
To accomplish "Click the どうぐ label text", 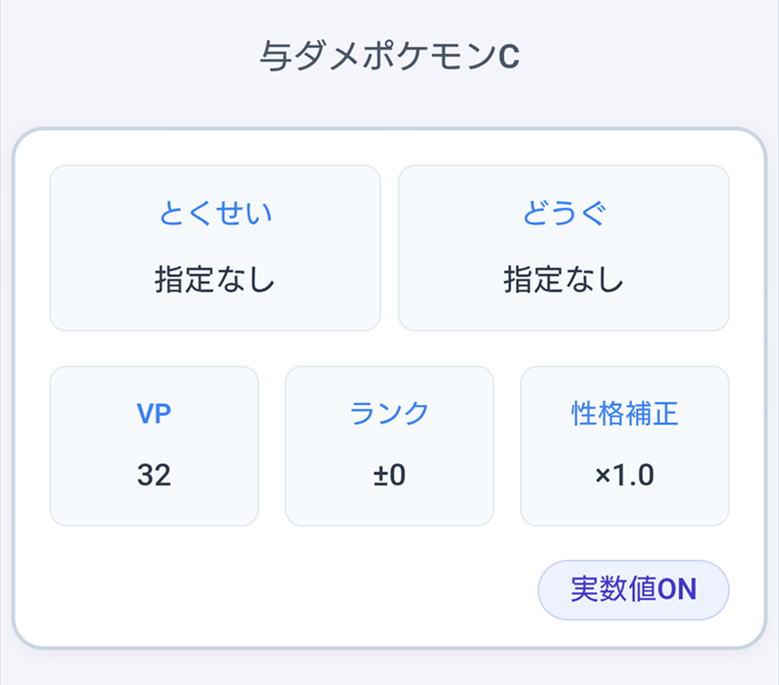I will tap(564, 214).
